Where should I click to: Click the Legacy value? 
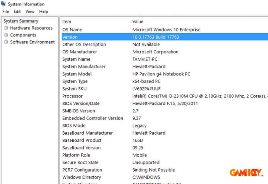coord(139,126)
